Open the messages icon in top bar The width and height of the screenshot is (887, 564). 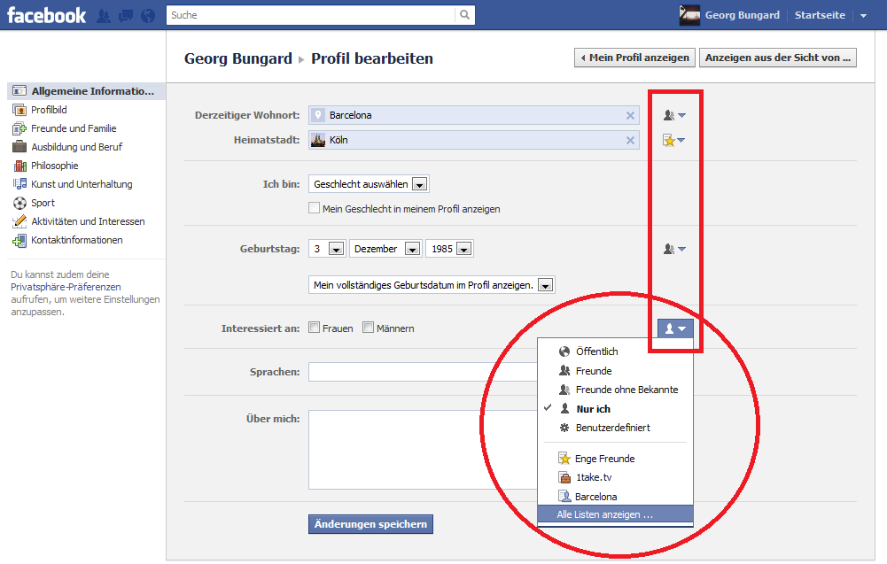coord(125,16)
